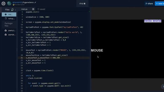Image resolution: width=164 pixels, height=92 pixels.
Task: Click the pygame.init() code line
Action: (x=33, y=12)
